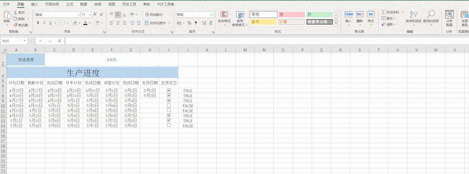Screen dimensions: 469x174
Task: Check the empty checkbox in row 10
Action: pos(169,105)
